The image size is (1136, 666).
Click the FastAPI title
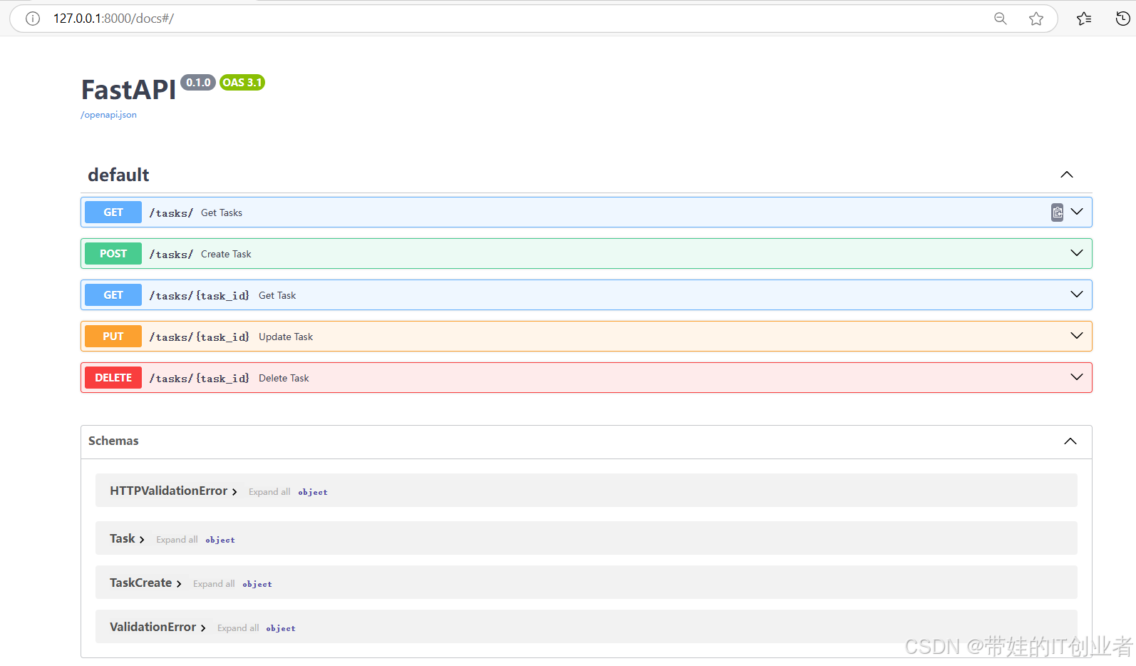[x=128, y=90]
